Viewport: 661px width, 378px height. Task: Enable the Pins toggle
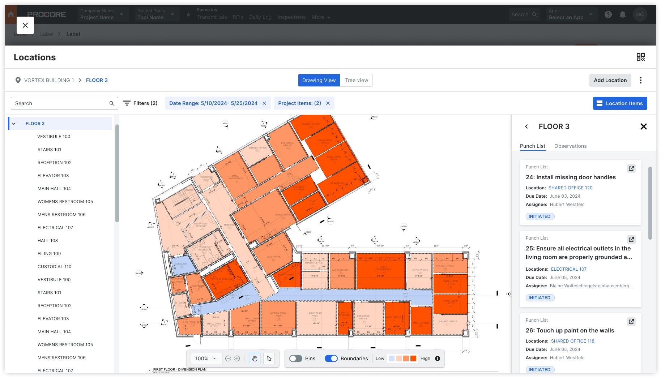(x=295, y=358)
